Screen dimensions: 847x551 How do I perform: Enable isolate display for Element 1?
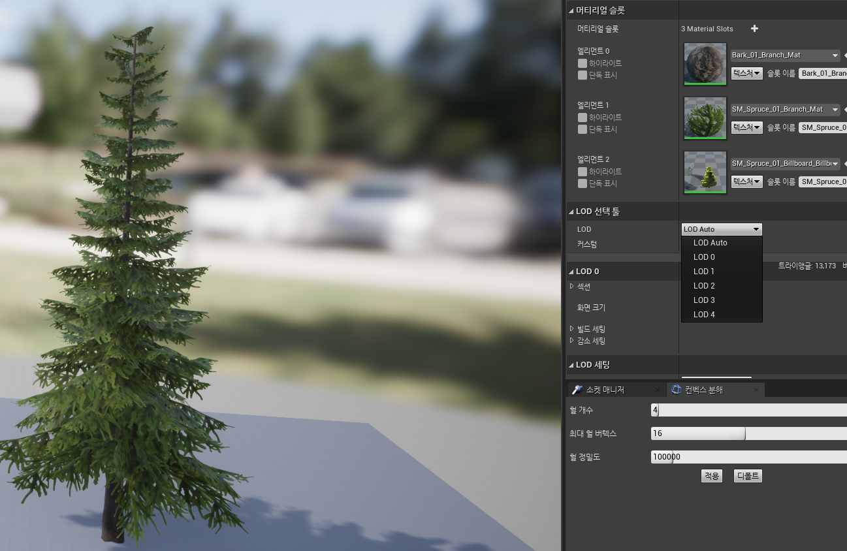pyautogui.click(x=582, y=129)
